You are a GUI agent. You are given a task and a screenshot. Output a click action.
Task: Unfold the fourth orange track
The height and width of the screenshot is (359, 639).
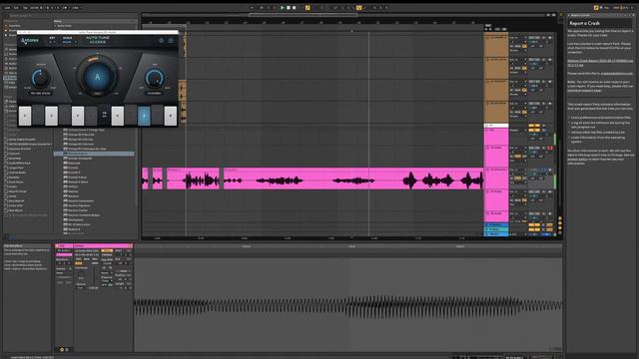pos(488,104)
